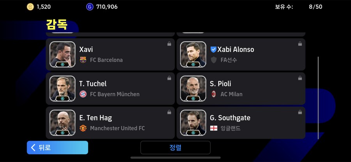The width and height of the screenshot is (351, 162).
Task: Click the gray FA shield icon
Action: pos(214,60)
